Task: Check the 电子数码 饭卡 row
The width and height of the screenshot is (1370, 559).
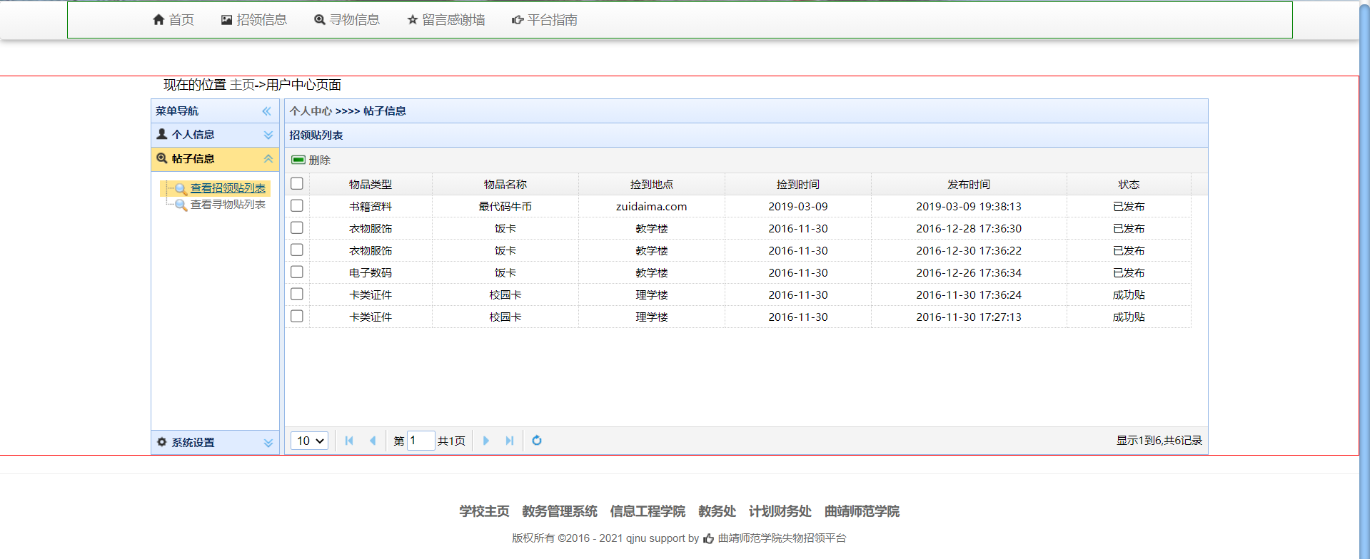Action: (297, 272)
